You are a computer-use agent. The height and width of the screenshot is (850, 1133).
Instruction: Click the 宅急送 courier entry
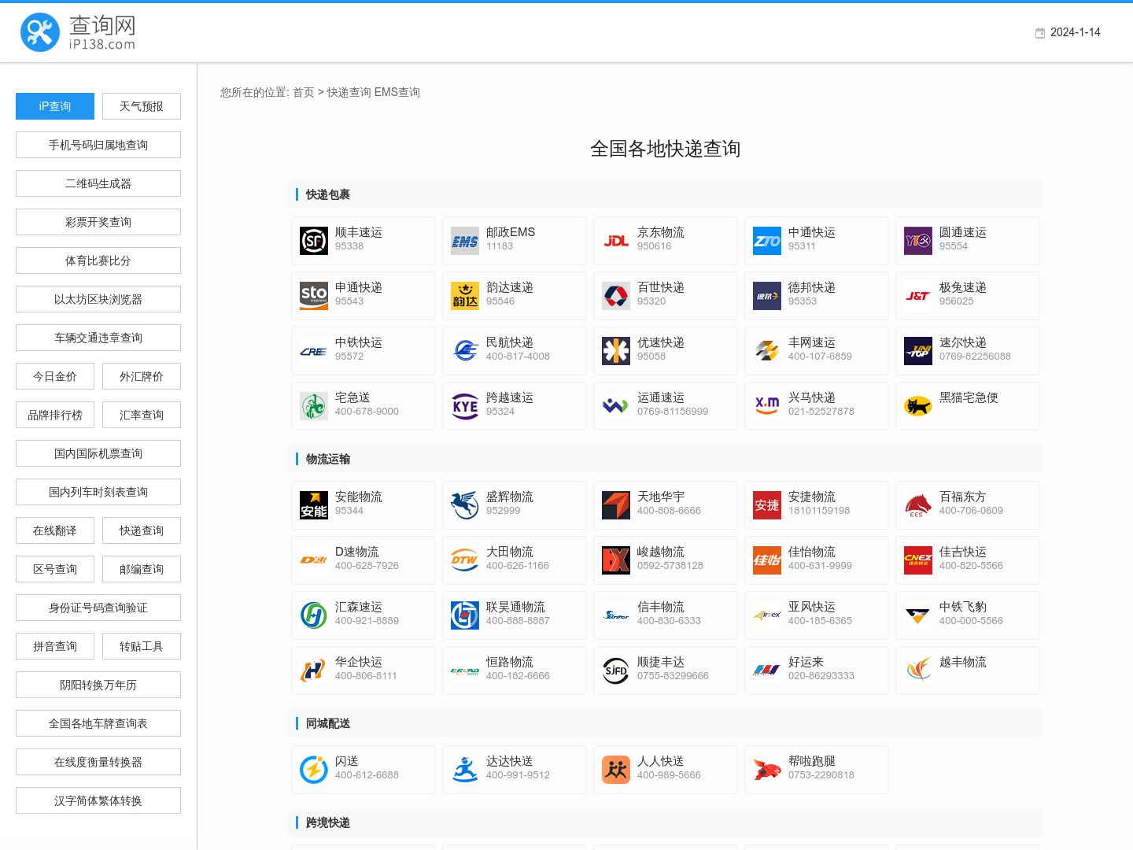pyautogui.click(x=364, y=406)
